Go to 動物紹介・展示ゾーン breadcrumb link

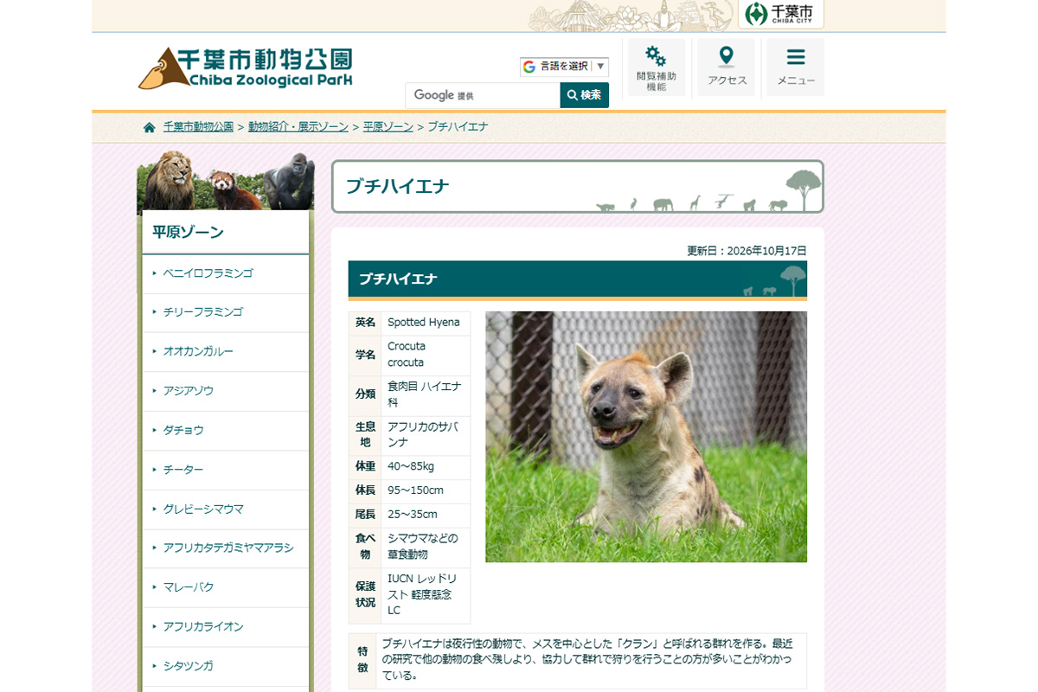click(x=298, y=126)
